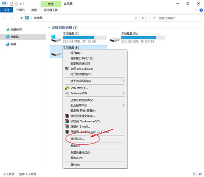Choose 打开自动播放(Y)... entry
Screen dimensions: 204x177
95,74
